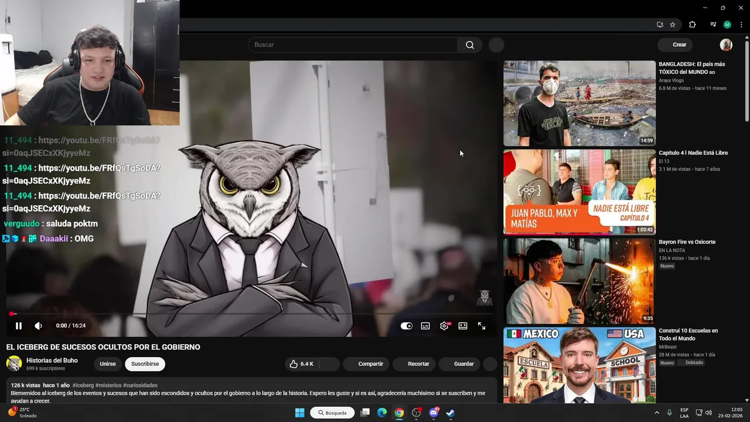The height and width of the screenshot is (422, 750).
Task: Open the BANGLADESH video thumbnail
Action: pos(579,103)
